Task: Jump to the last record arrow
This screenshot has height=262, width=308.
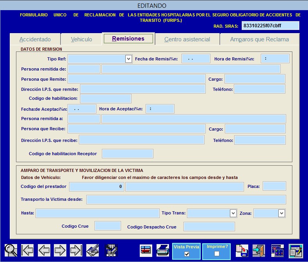Action: pos(76,250)
